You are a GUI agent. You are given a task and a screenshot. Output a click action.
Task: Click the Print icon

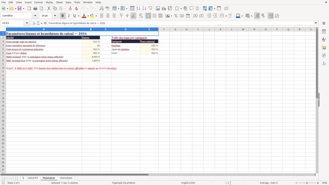(35, 8)
